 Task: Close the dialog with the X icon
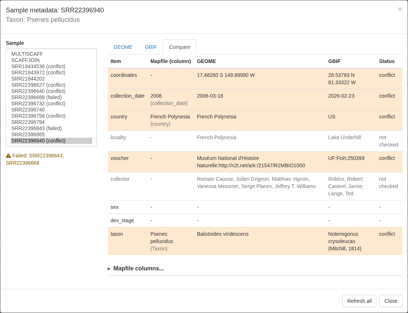(x=400, y=9)
